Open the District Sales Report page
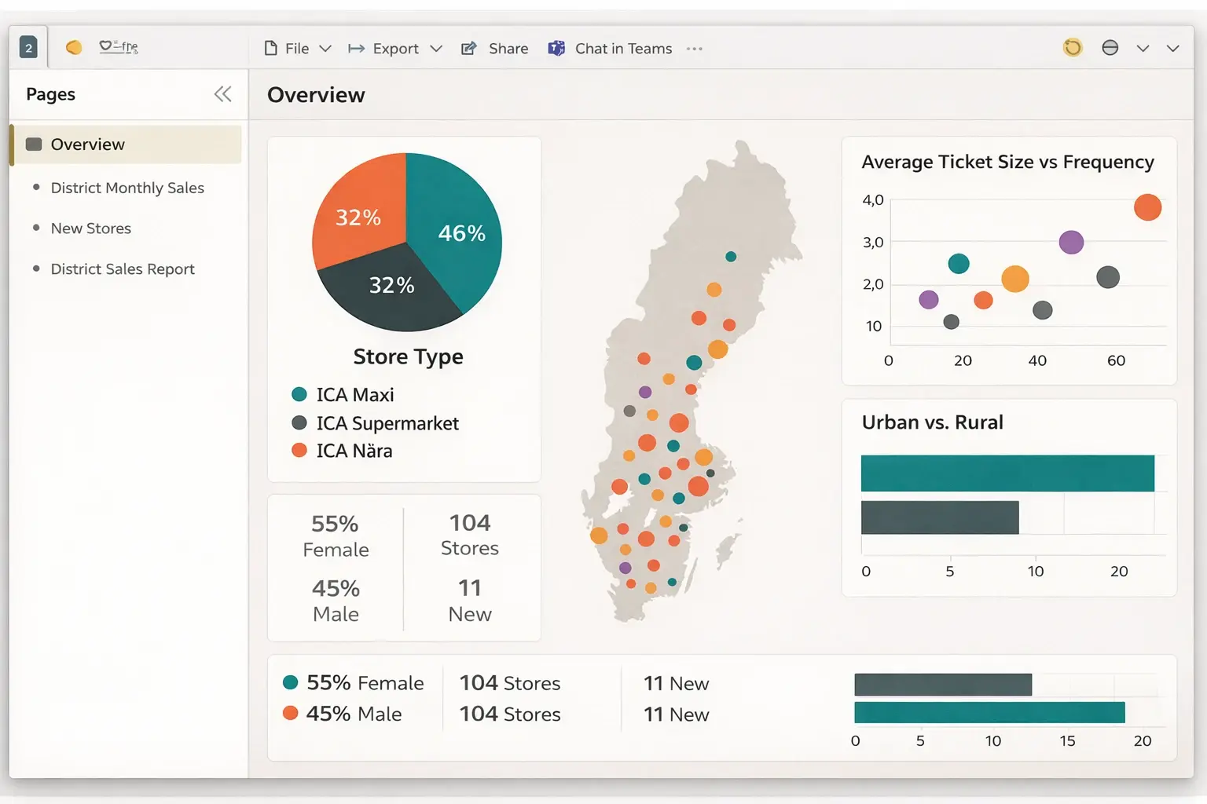The width and height of the screenshot is (1207, 804). coord(123,269)
